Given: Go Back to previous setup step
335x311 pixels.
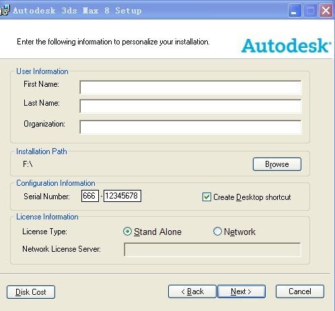Looking at the screenshot, I should pos(192,291).
